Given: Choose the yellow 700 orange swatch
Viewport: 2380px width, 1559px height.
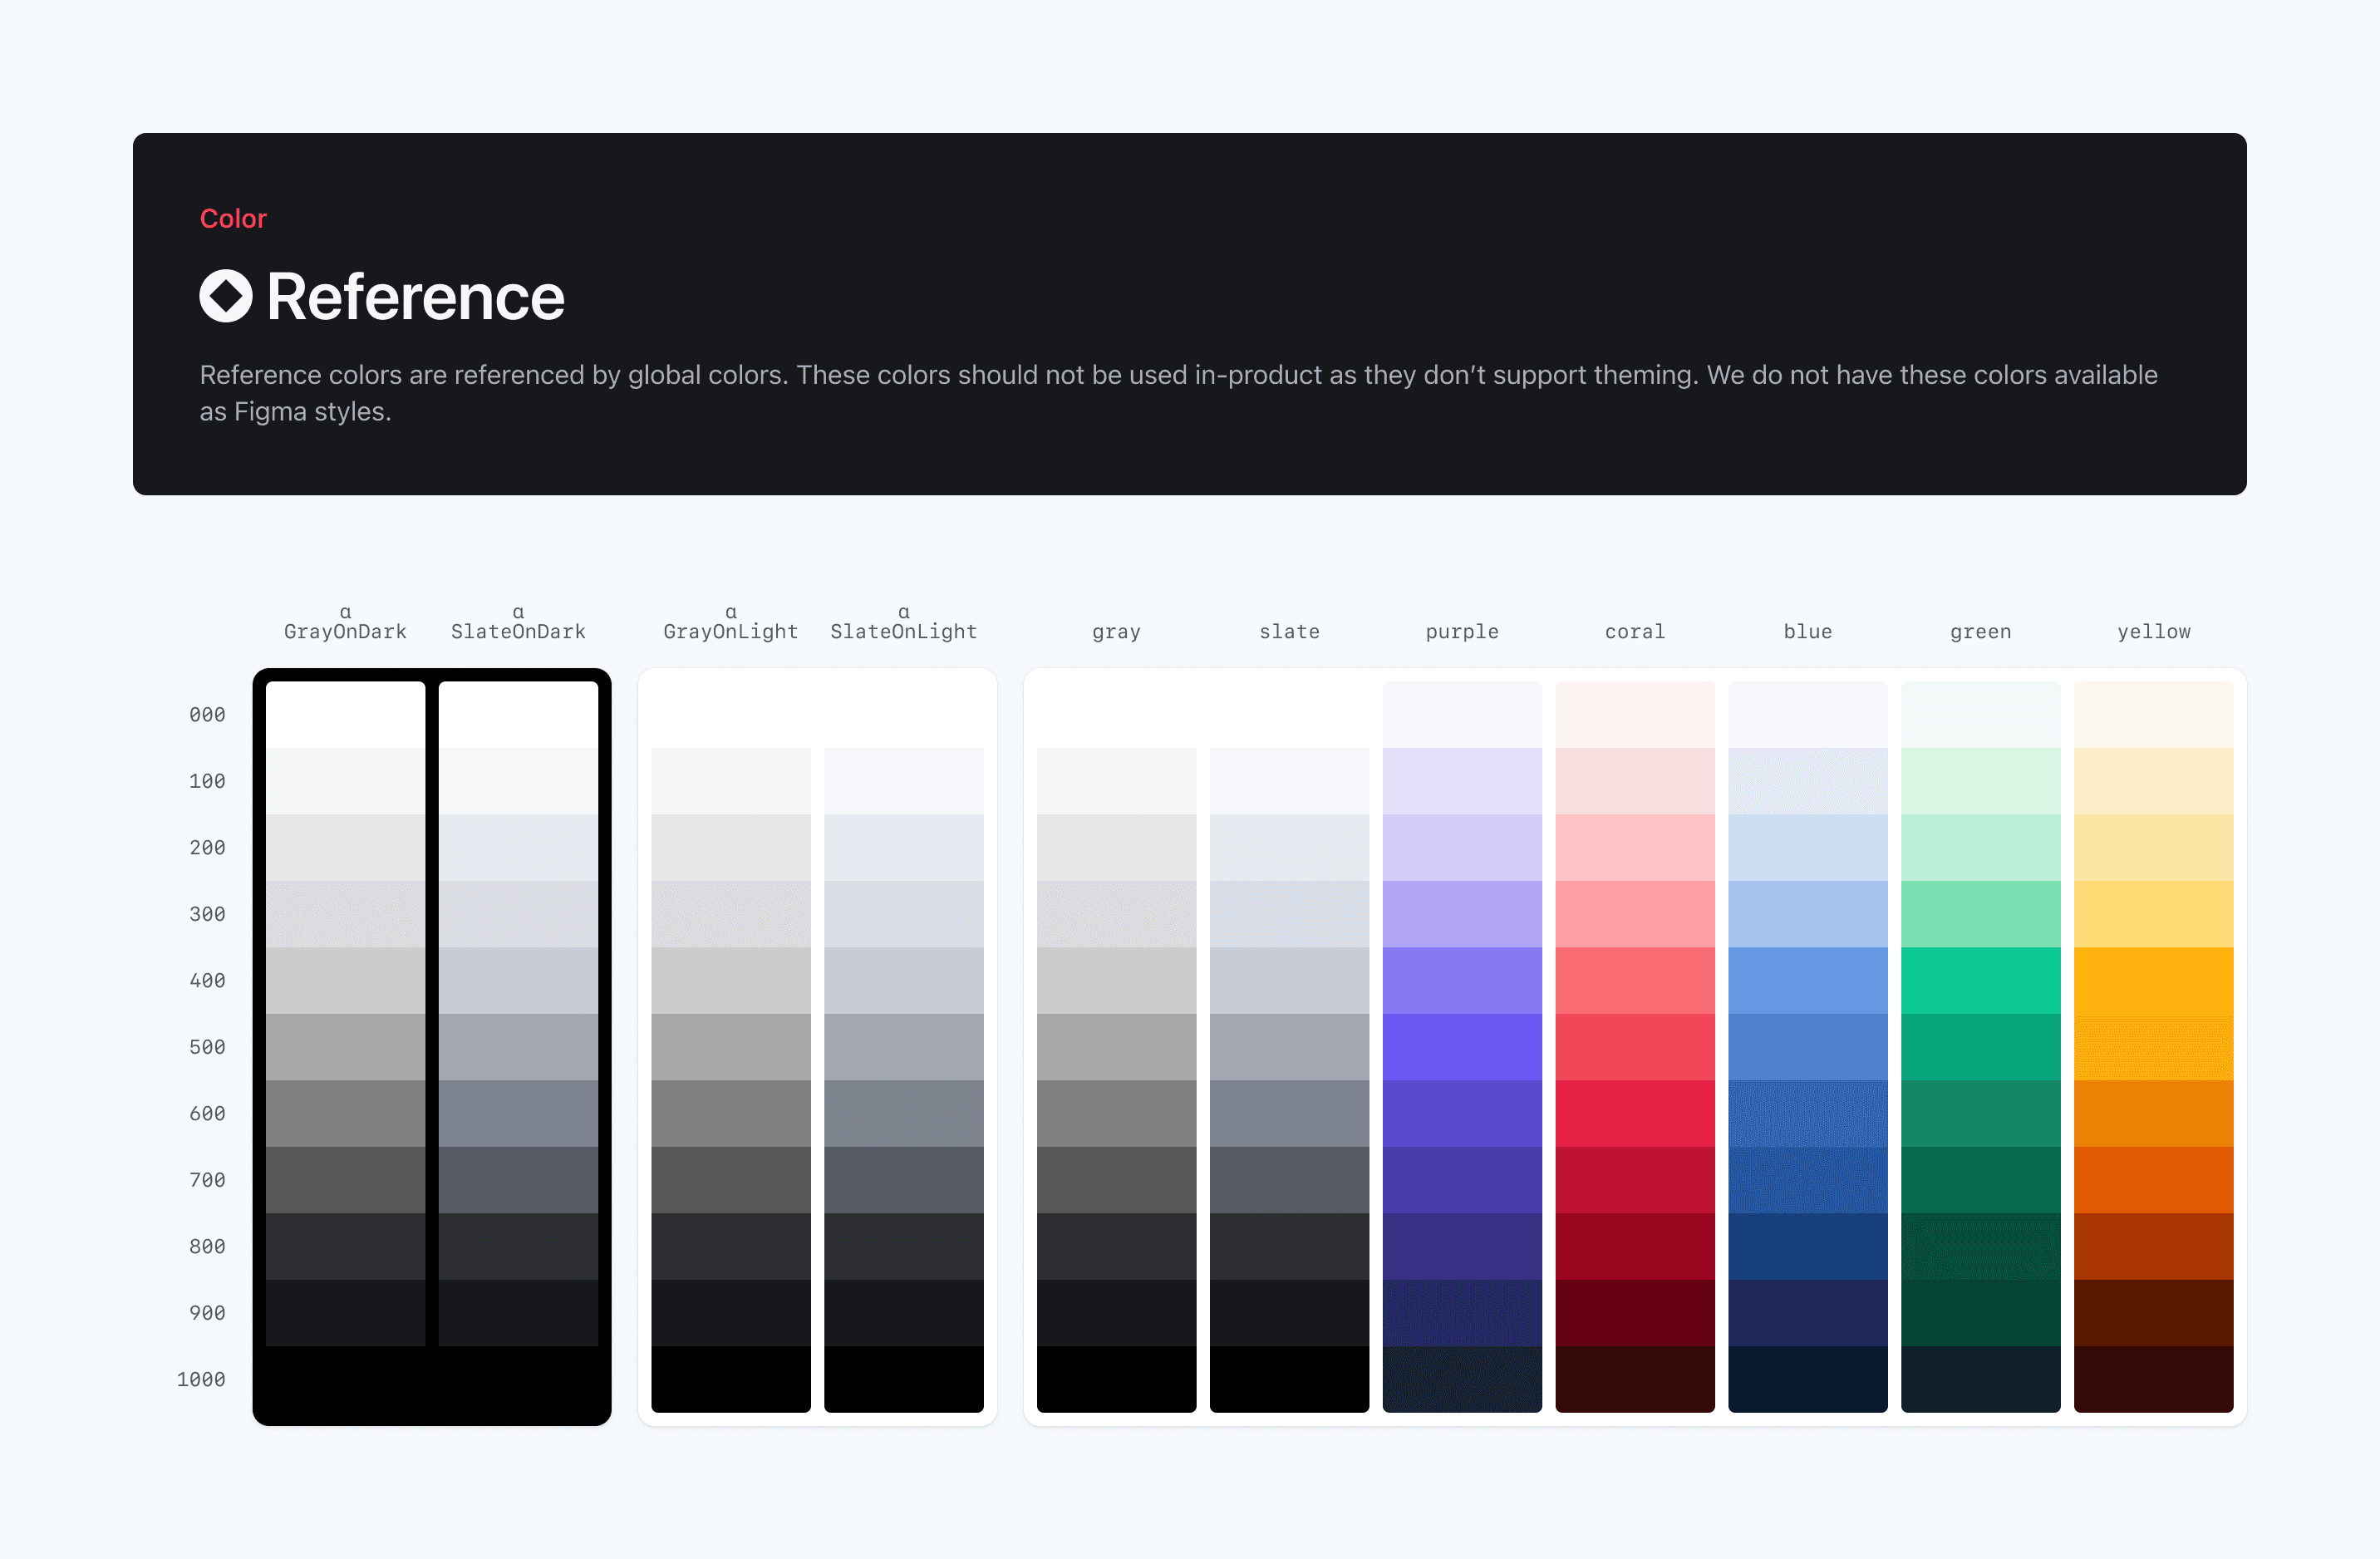Looking at the screenshot, I should pos(2153,1180).
